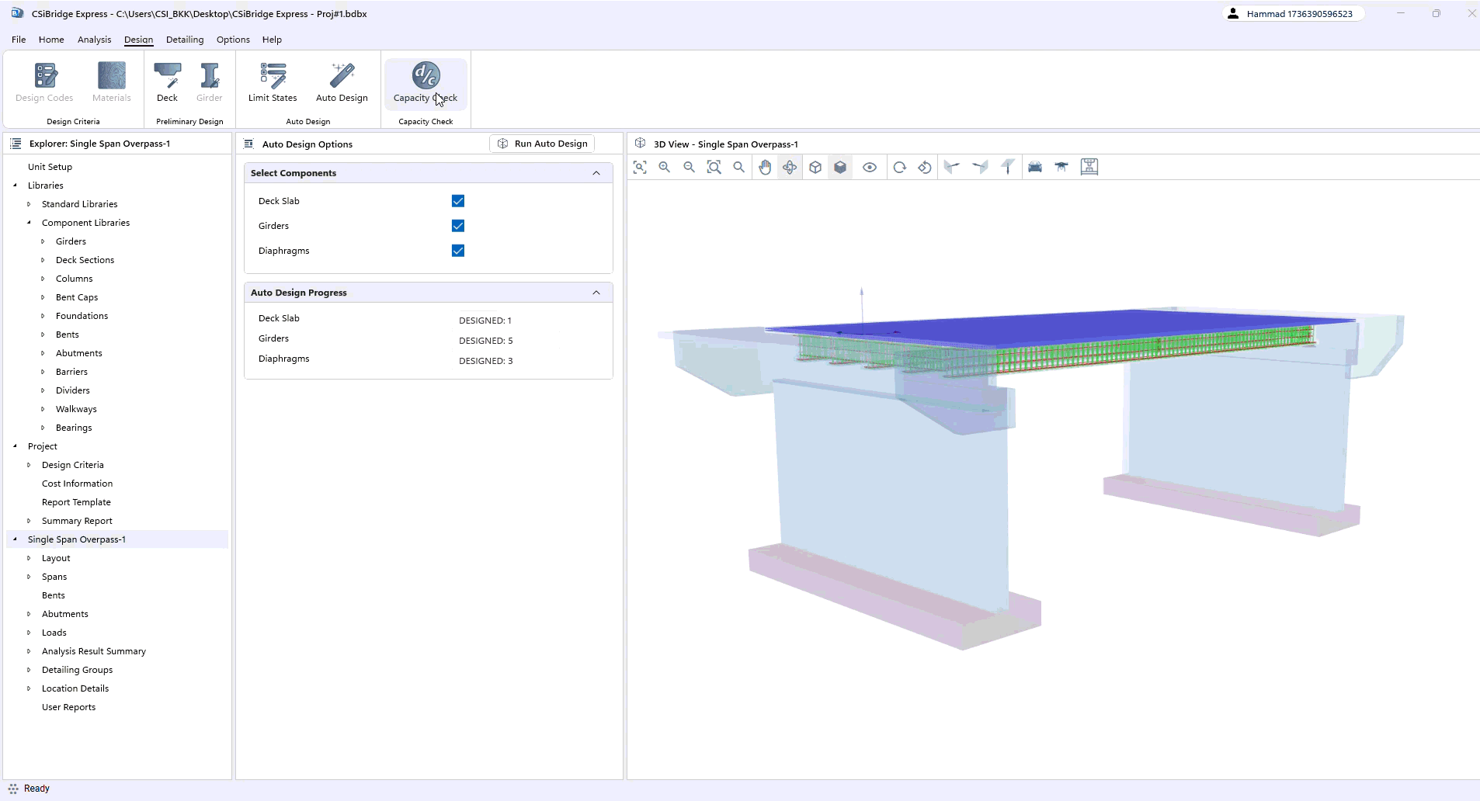Disable the Diaphragms checkbox
This screenshot has width=1480, height=801.
click(458, 251)
